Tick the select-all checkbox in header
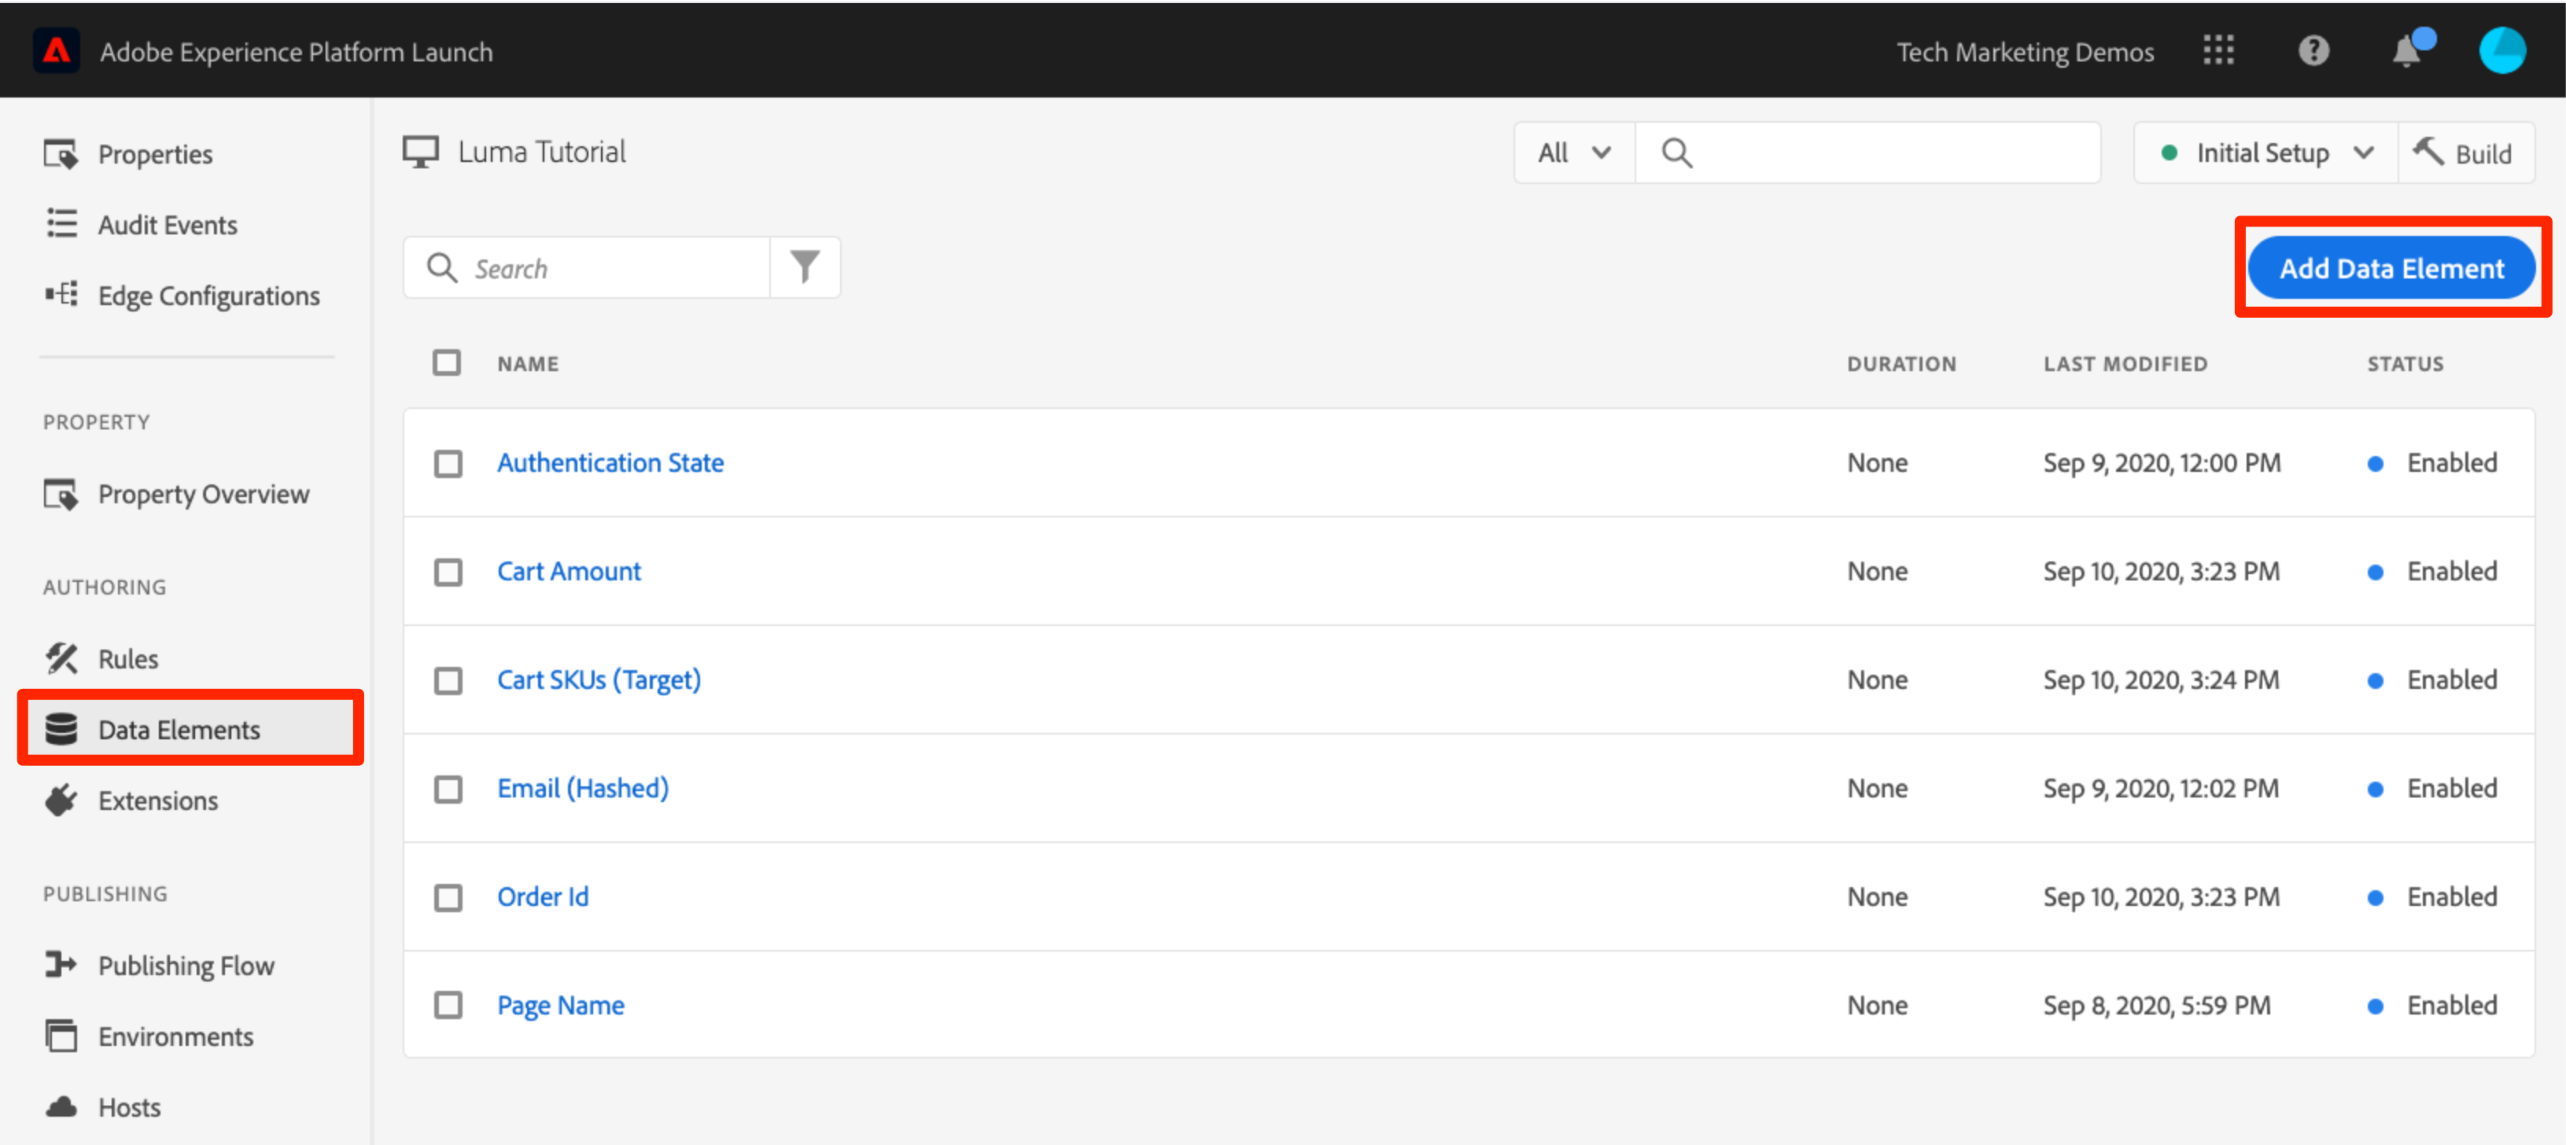Screen dimensions: 2566x1145 (x=446, y=363)
